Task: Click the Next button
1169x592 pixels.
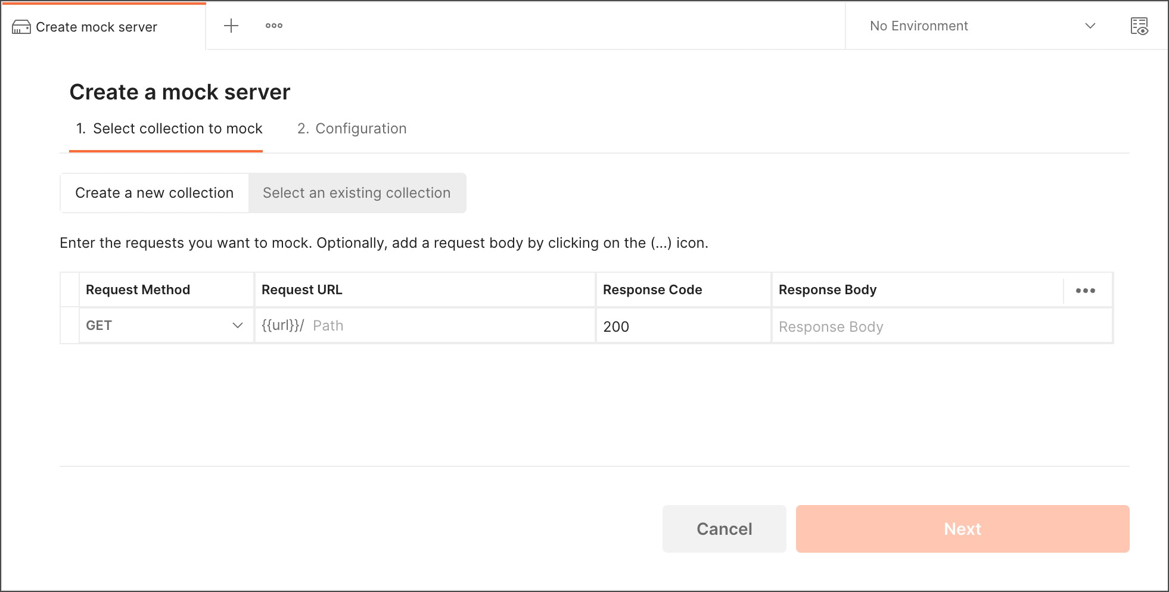Action: pos(963,529)
